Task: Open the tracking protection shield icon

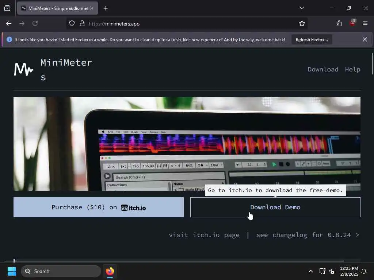Action: [72, 24]
